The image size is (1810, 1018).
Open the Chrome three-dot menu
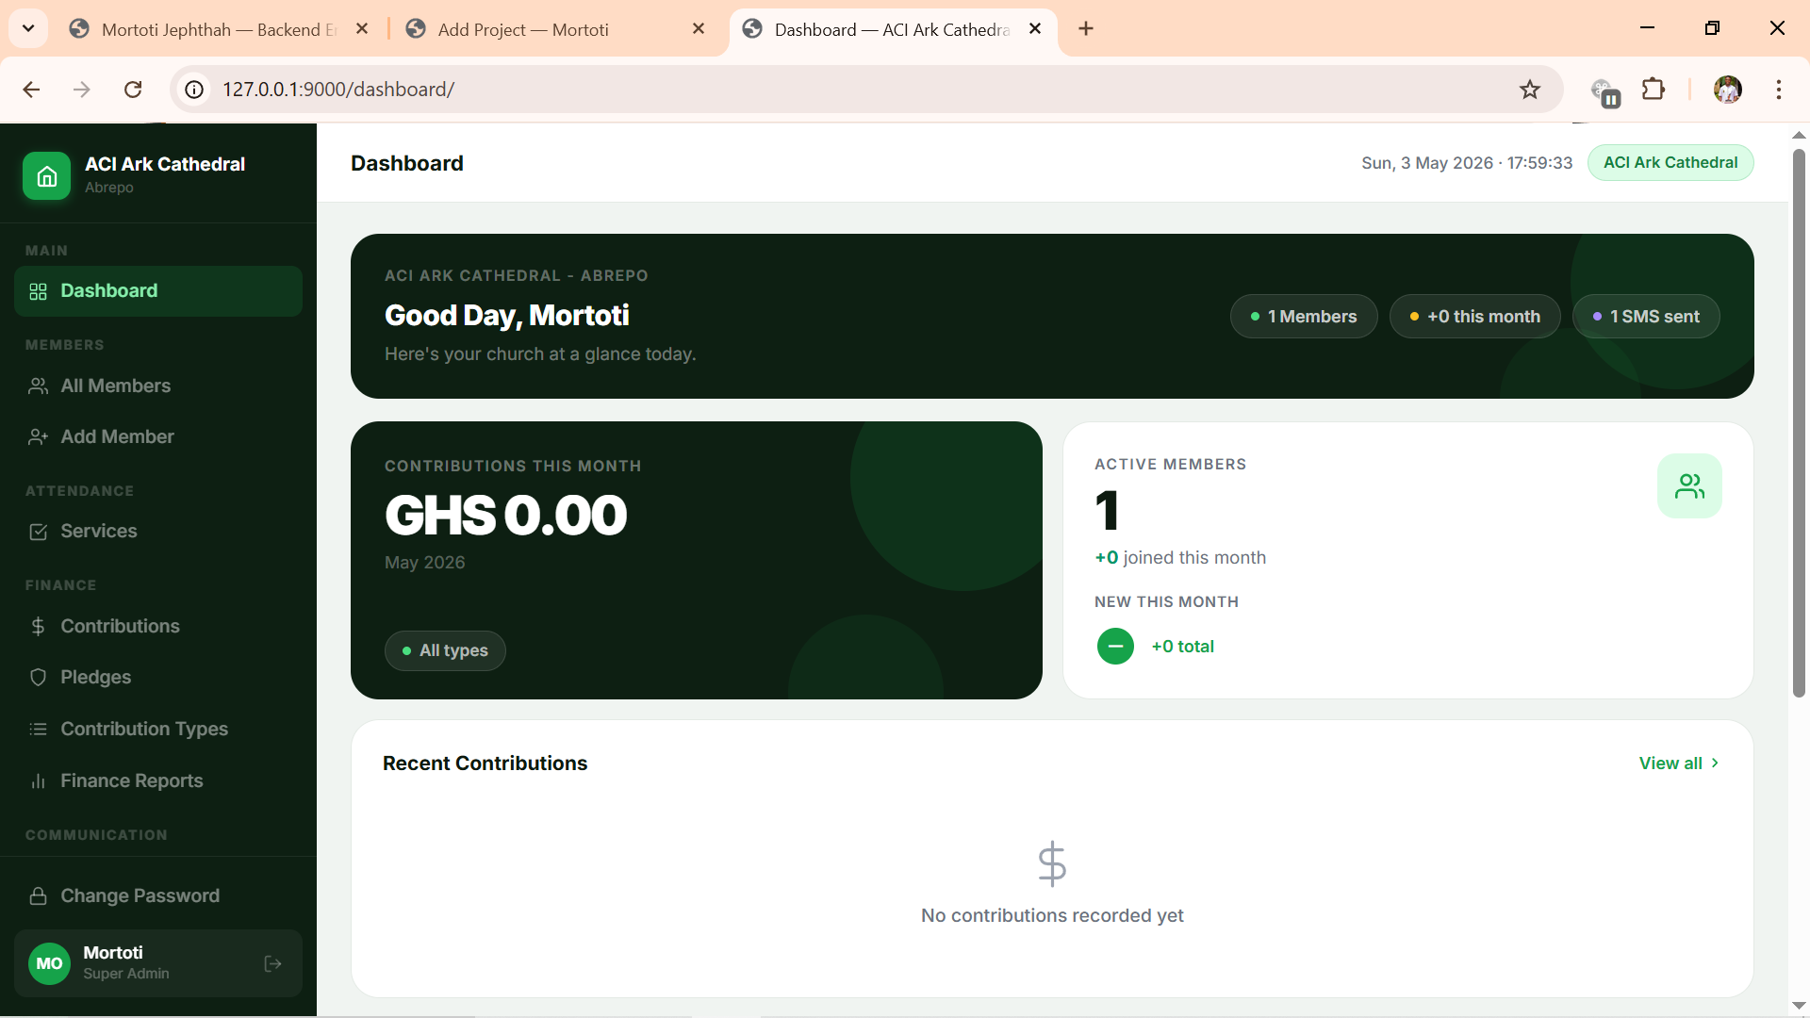click(x=1779, y=90)
